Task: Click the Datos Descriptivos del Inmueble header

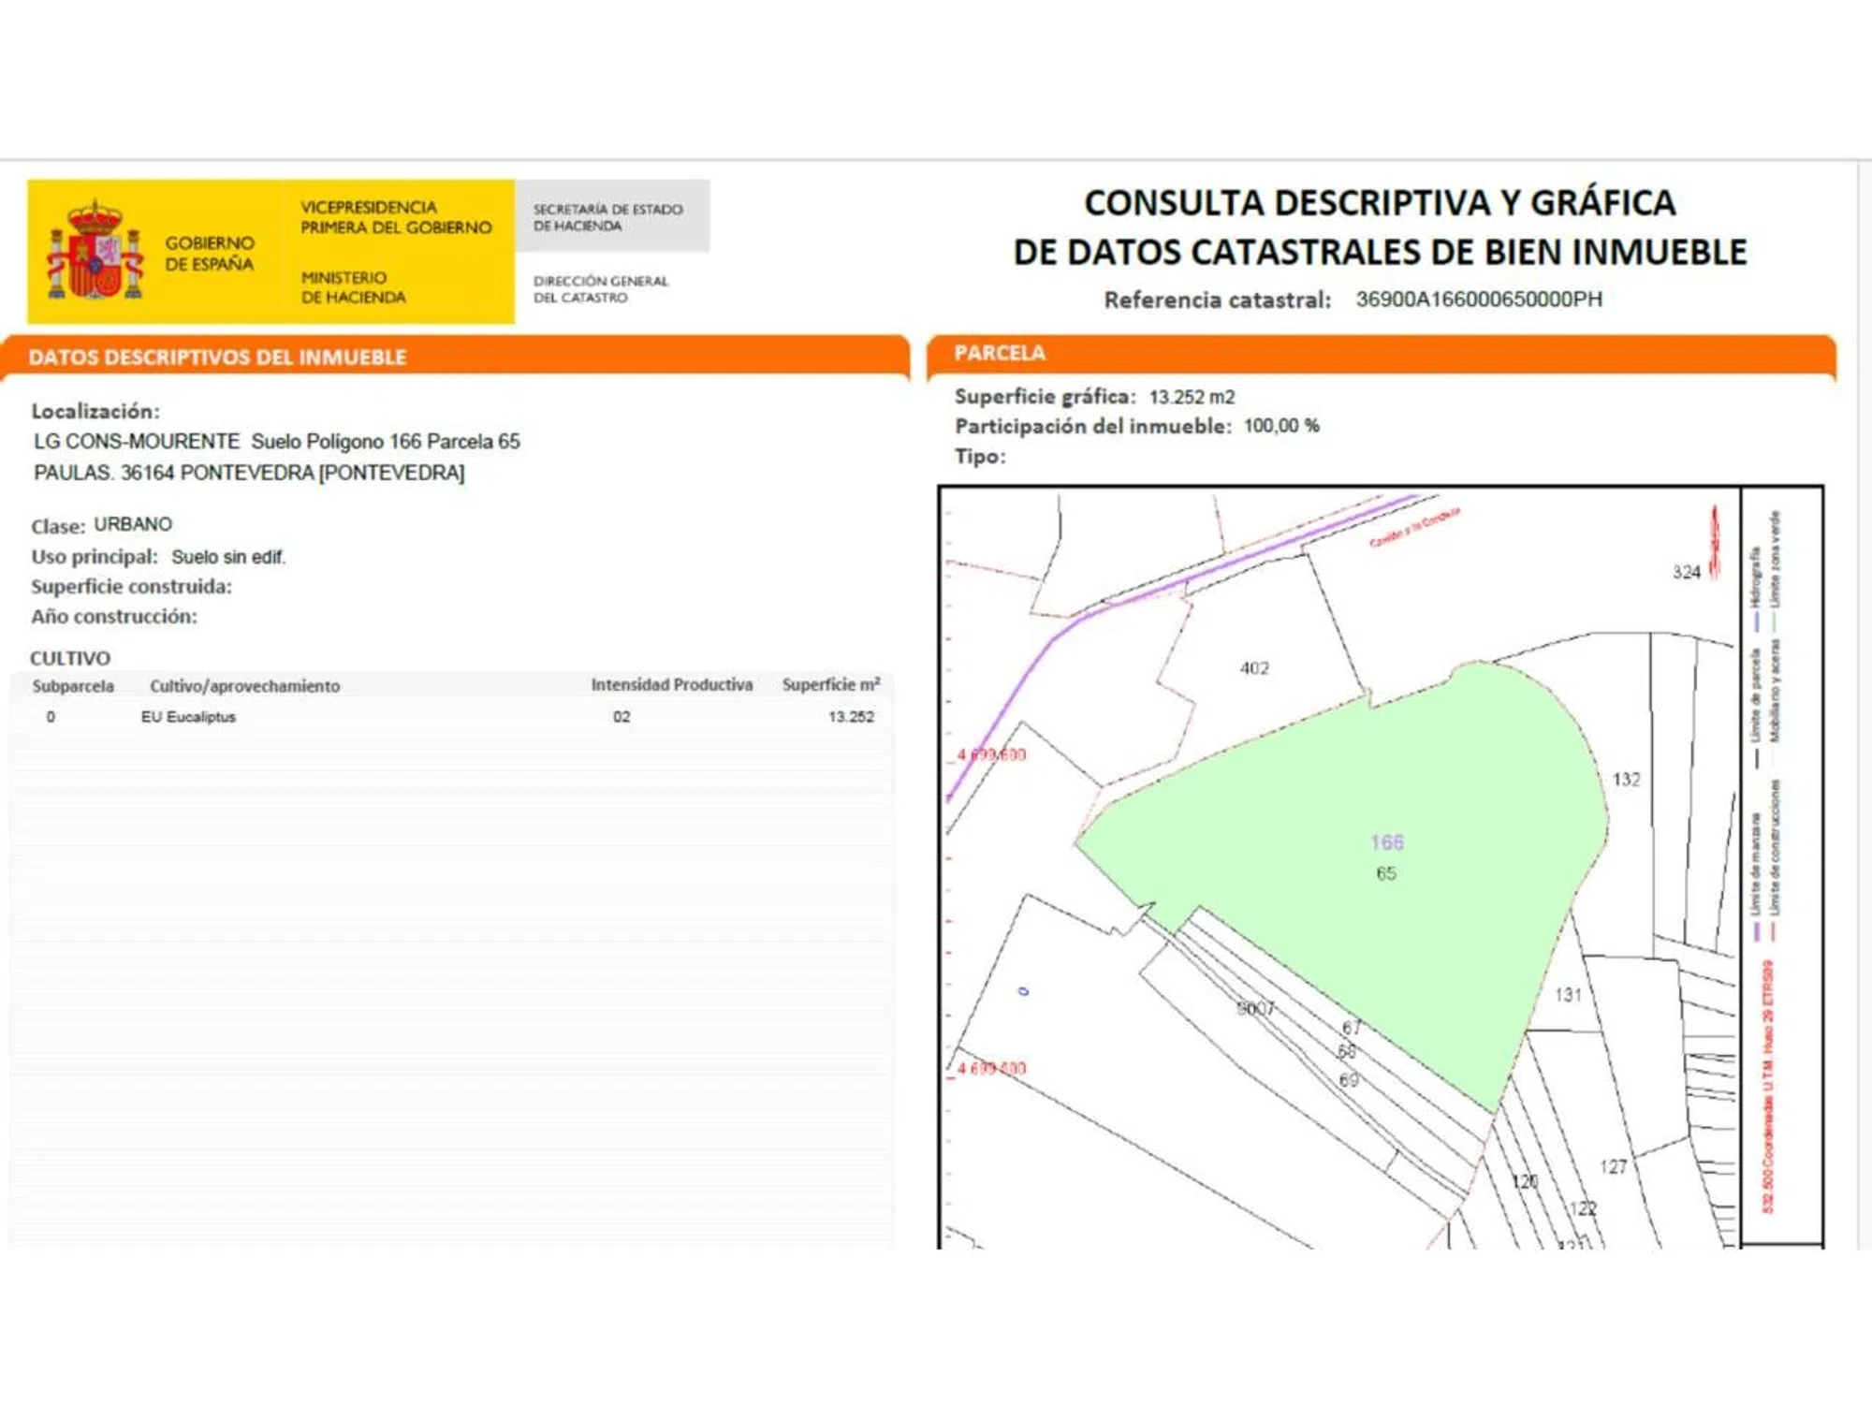Action: 217,358
